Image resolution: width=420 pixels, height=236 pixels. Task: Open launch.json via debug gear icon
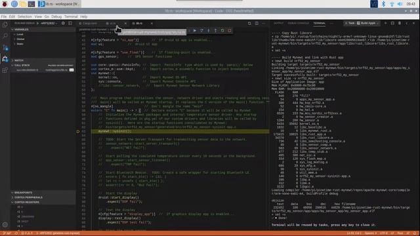click(63, 24)
